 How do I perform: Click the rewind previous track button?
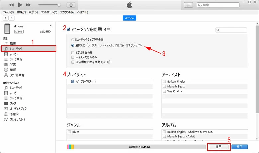point(11,5)
